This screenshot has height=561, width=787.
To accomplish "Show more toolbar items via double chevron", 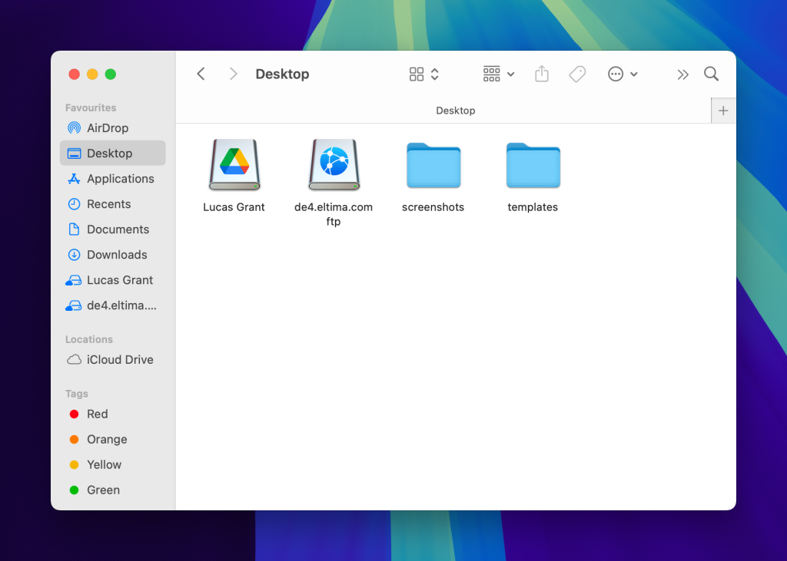I will 682,74.
